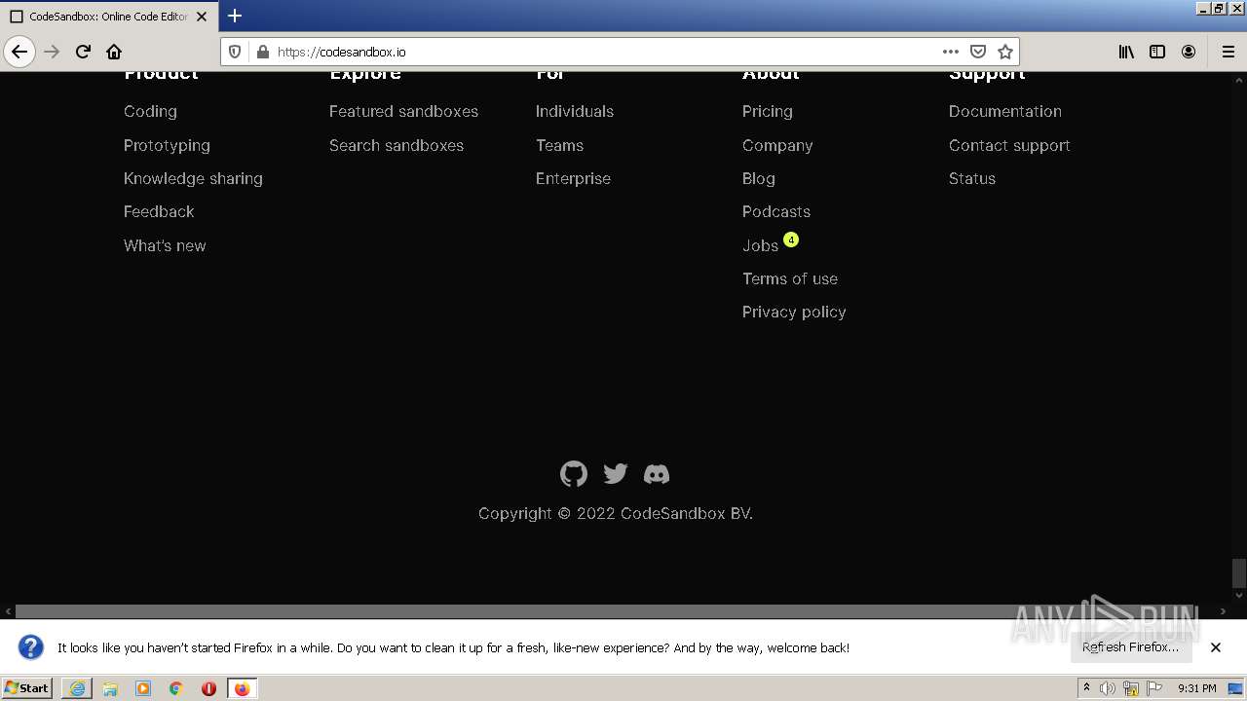The image size is (1247, 701).
Task: Toggle the sidebars icon in toolbar
Action: point(1157,52)
